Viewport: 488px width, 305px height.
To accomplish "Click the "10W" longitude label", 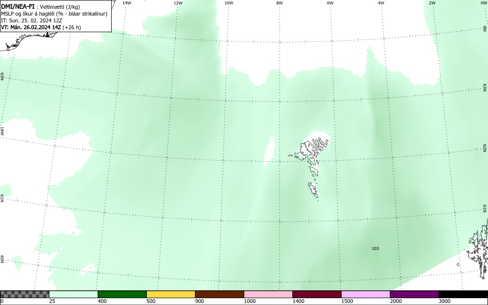I will point(229,3).
